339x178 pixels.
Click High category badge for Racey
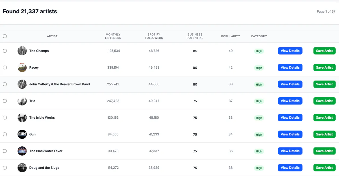[x=259, y=68]
